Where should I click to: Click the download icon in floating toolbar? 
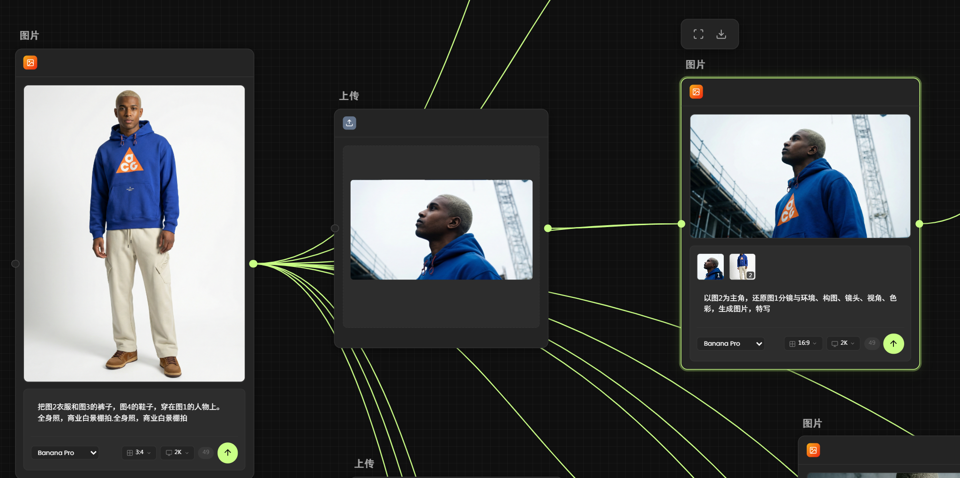pos(721,34)
